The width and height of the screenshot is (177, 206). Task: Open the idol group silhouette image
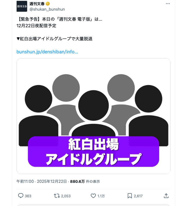(93, 116)
